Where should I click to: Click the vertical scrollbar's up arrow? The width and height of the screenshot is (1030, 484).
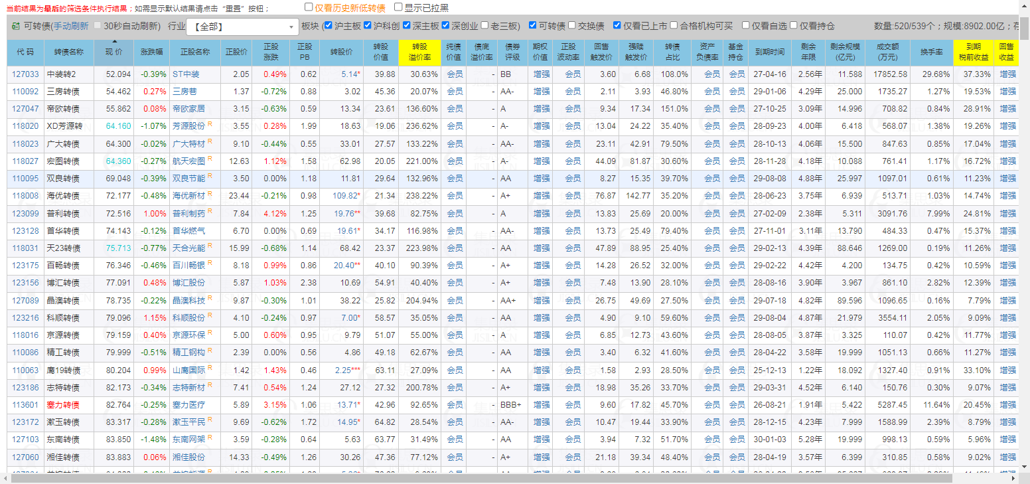[1025, 5]
